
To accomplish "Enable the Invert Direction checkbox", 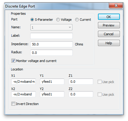I will tap(13, 104).
